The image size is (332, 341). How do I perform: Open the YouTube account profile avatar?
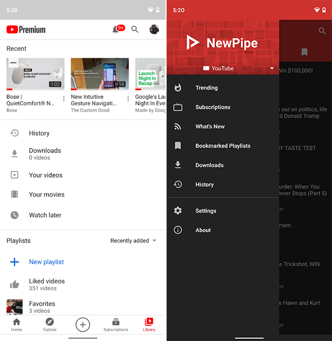(x=154, y=29)
